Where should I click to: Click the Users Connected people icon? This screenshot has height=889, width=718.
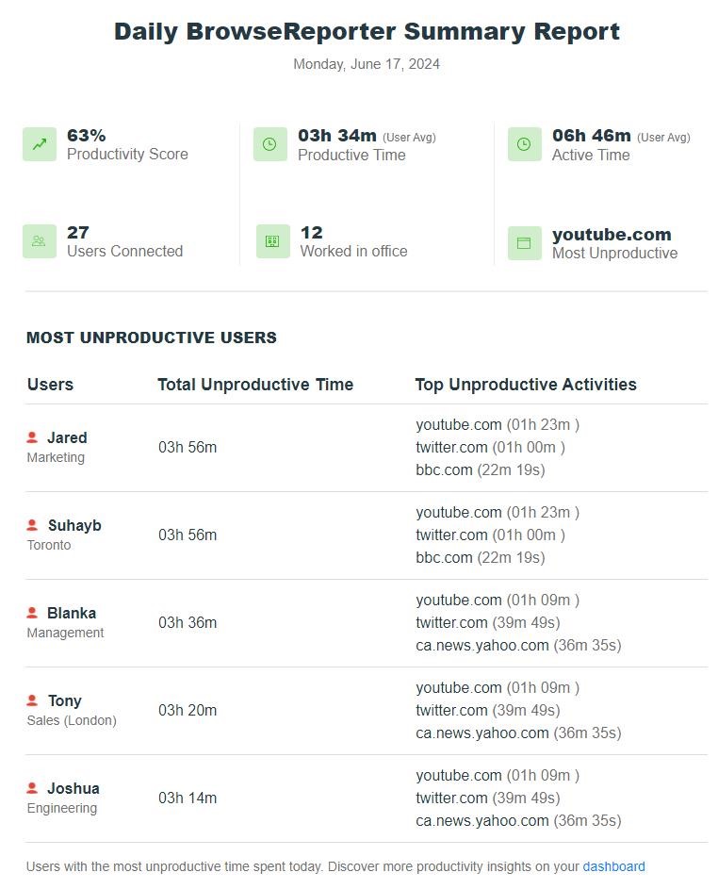(x=39, y=241)
